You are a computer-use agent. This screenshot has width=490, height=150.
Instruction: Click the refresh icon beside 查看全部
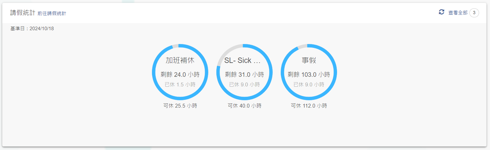pyautogui.click(x=441, y=12)
